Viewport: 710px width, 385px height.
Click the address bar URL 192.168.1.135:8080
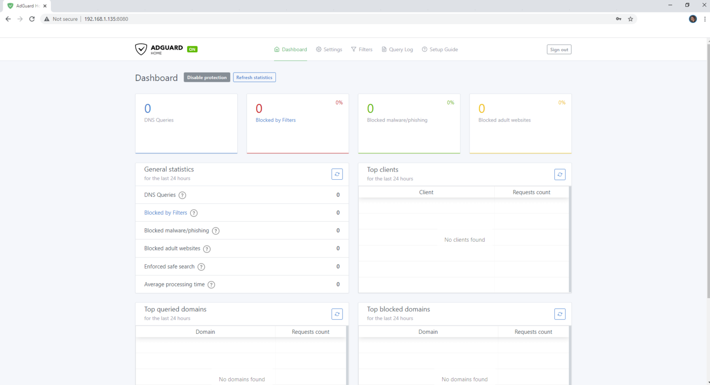pos(106,19)
